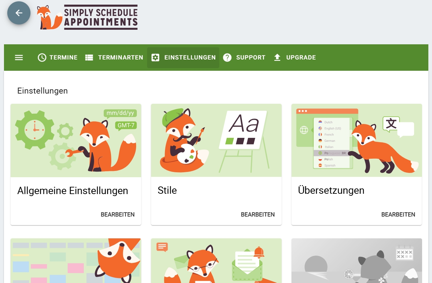Click Bearbeiten on the Übersetzungen card
432x283 pixels.
(x=398, y=215)
